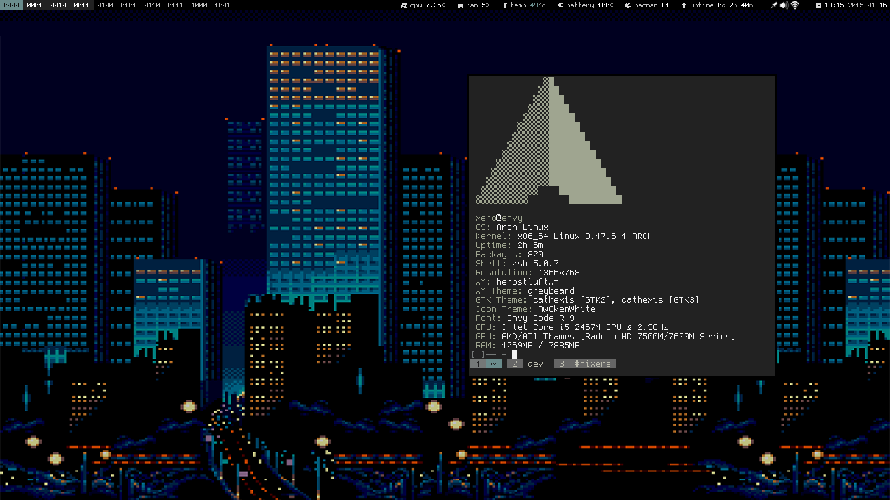This screenshot has height=500, width=890.
Task: Click the RAM chip icon in panel
Action: [x=461, y=5]
